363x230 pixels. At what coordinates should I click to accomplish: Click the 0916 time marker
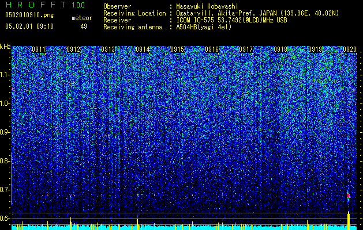click(x=212, y=49)
